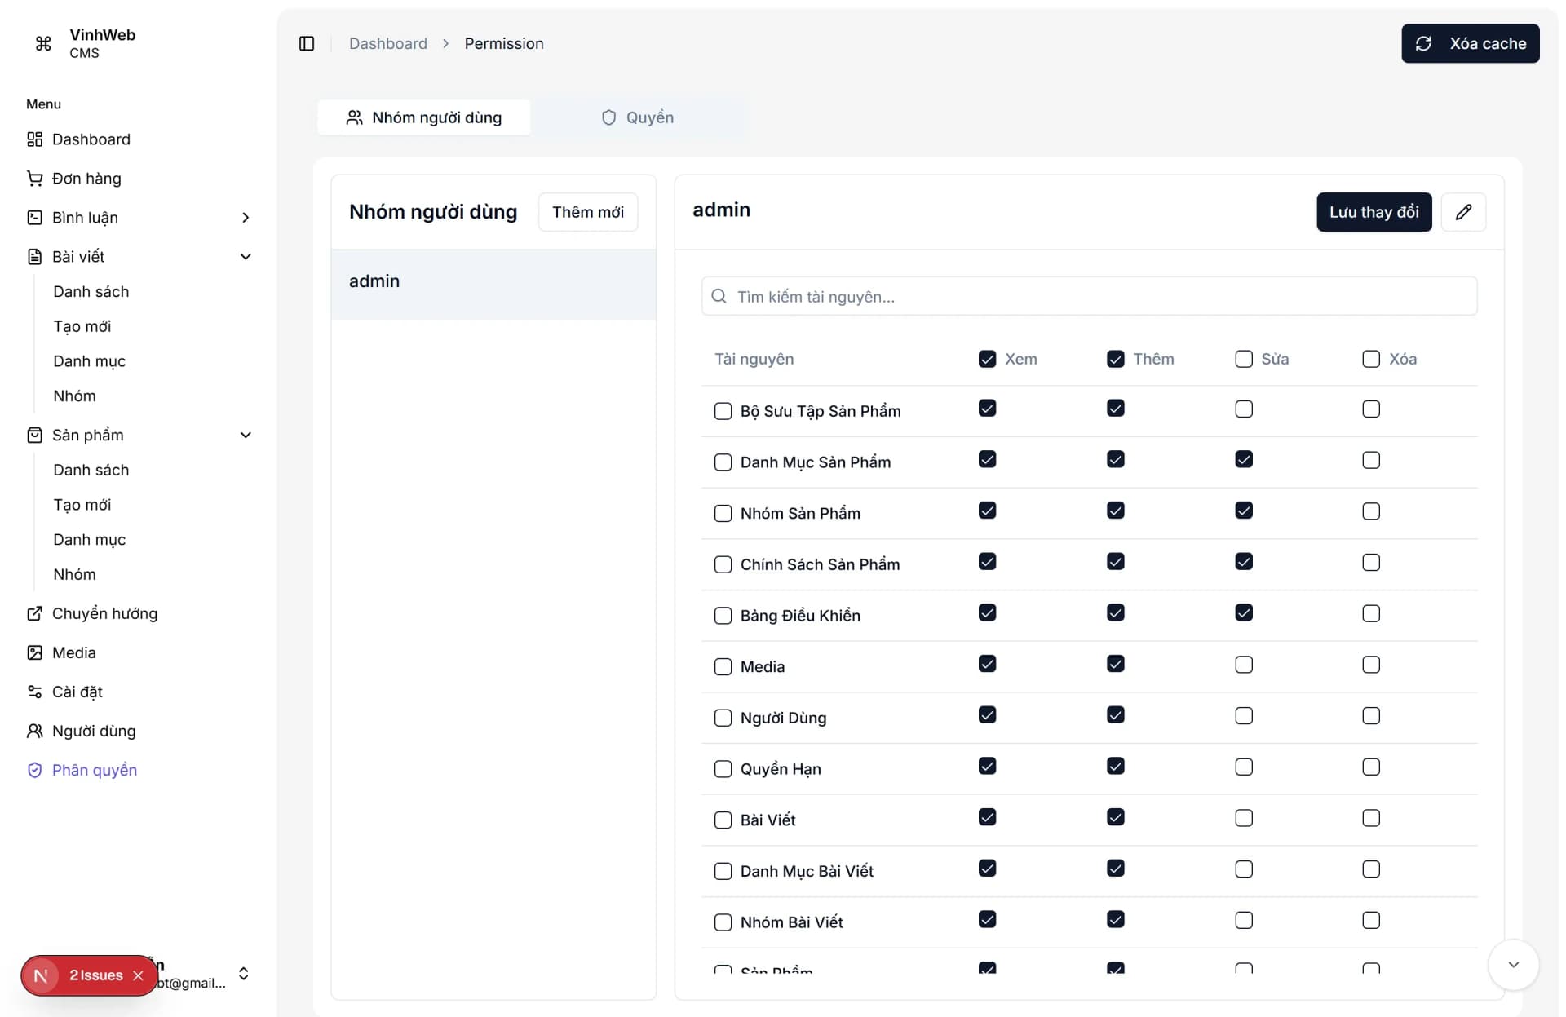Click the Đơn hàng shopping cart icon
Viewport: 1566px width, 1017px height.
point(34,178)
